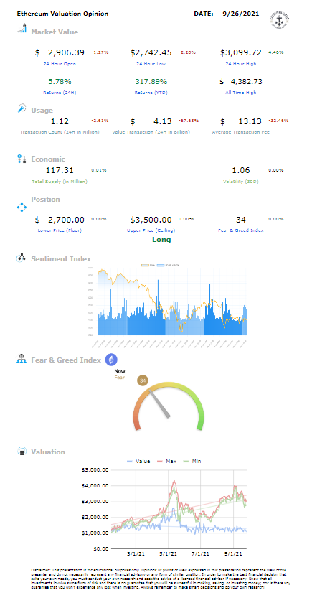Click the Position circular arrows icon
The height and width of the screenshot is (603, 312).
[x=22, y=207]
